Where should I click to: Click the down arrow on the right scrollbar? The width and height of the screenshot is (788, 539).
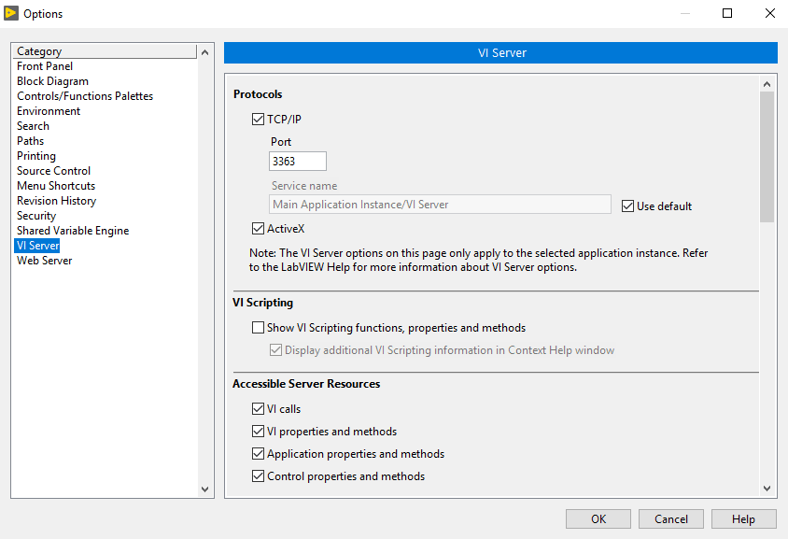767,488
